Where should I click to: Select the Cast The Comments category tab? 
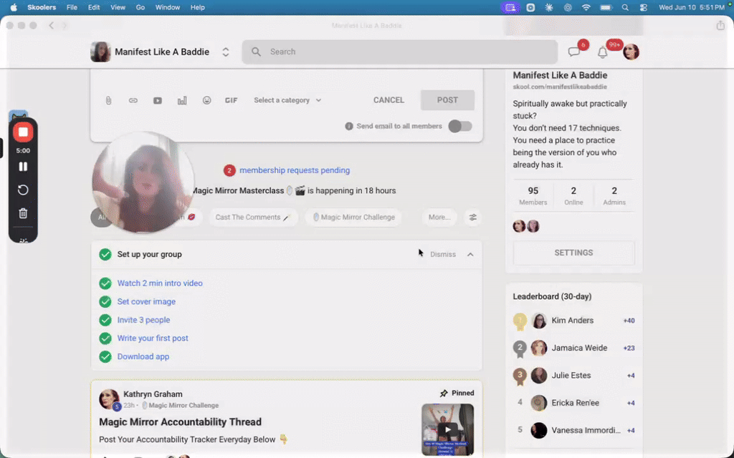tap(253, 218)
